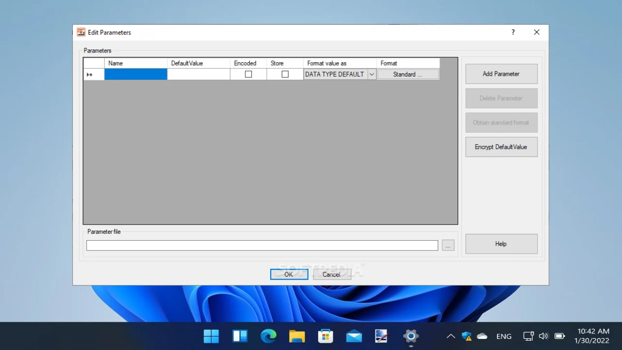Click the Encrypt DefaultValue button
The height and width of the screenshot is (350, 622).
click(501, 147)
